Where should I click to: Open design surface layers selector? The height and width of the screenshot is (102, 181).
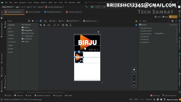(41, 21)
